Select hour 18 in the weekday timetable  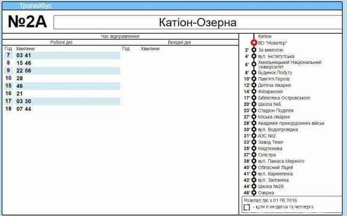coord(8,109)
